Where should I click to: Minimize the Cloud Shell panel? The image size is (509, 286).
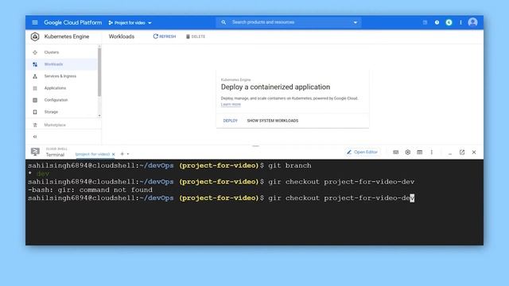450,154
